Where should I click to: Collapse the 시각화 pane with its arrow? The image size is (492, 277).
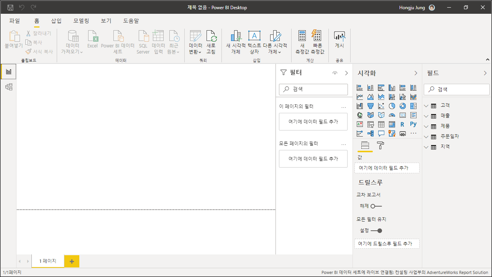416,73
